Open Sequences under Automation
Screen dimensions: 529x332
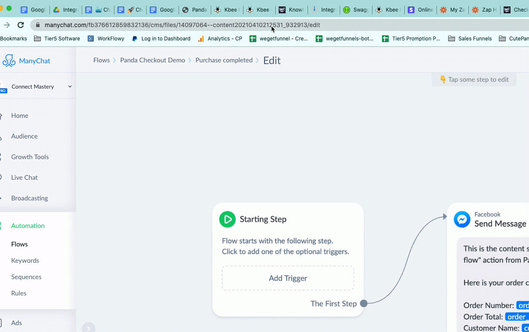click(x=26, y=277)
